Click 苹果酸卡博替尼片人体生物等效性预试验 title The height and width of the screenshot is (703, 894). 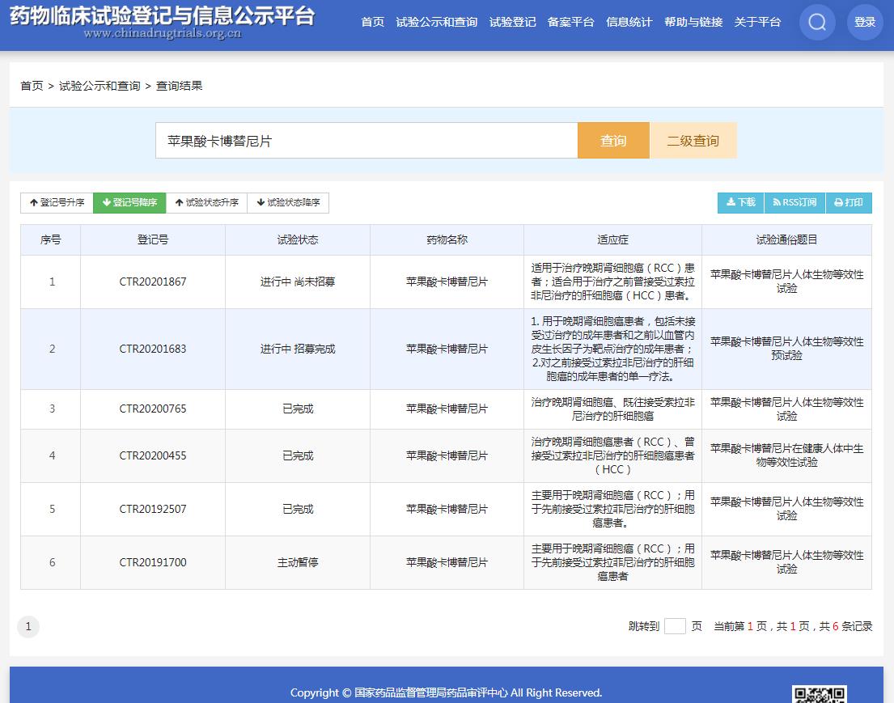click(787, 349)
